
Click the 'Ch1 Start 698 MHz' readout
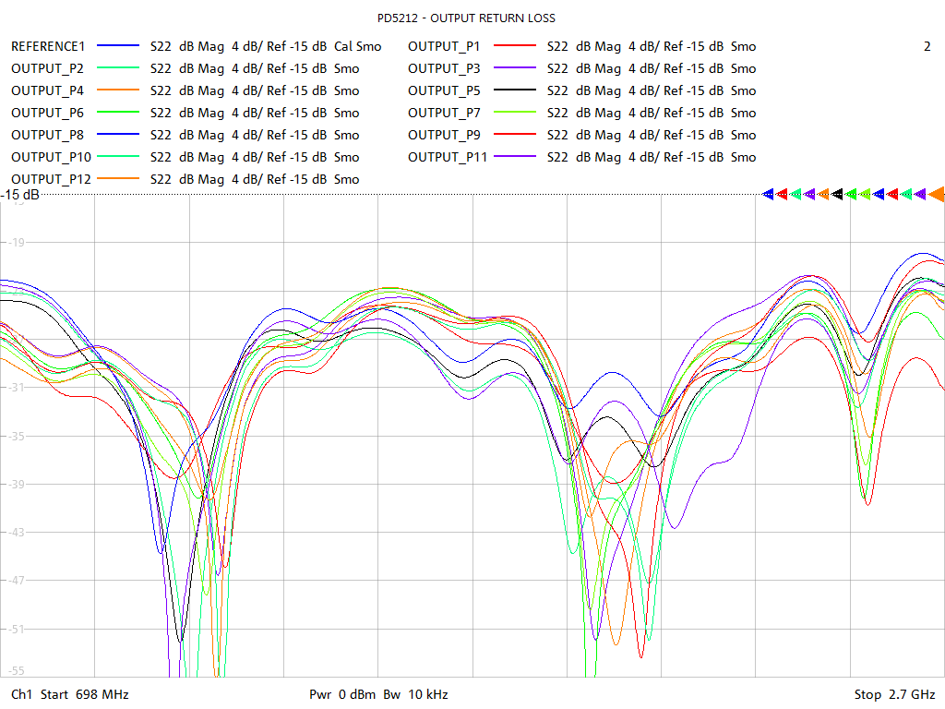coord(70,694)
